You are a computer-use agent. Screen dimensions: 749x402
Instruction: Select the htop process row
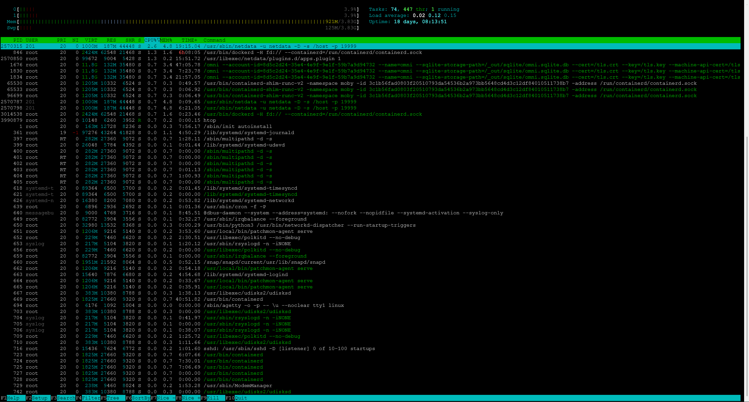(210, 120)
